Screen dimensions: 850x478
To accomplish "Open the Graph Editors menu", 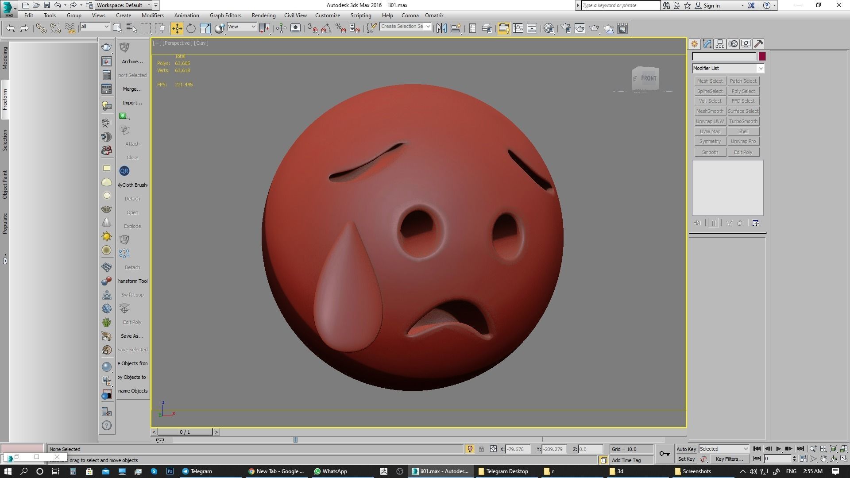I will [x=225, y=15].
